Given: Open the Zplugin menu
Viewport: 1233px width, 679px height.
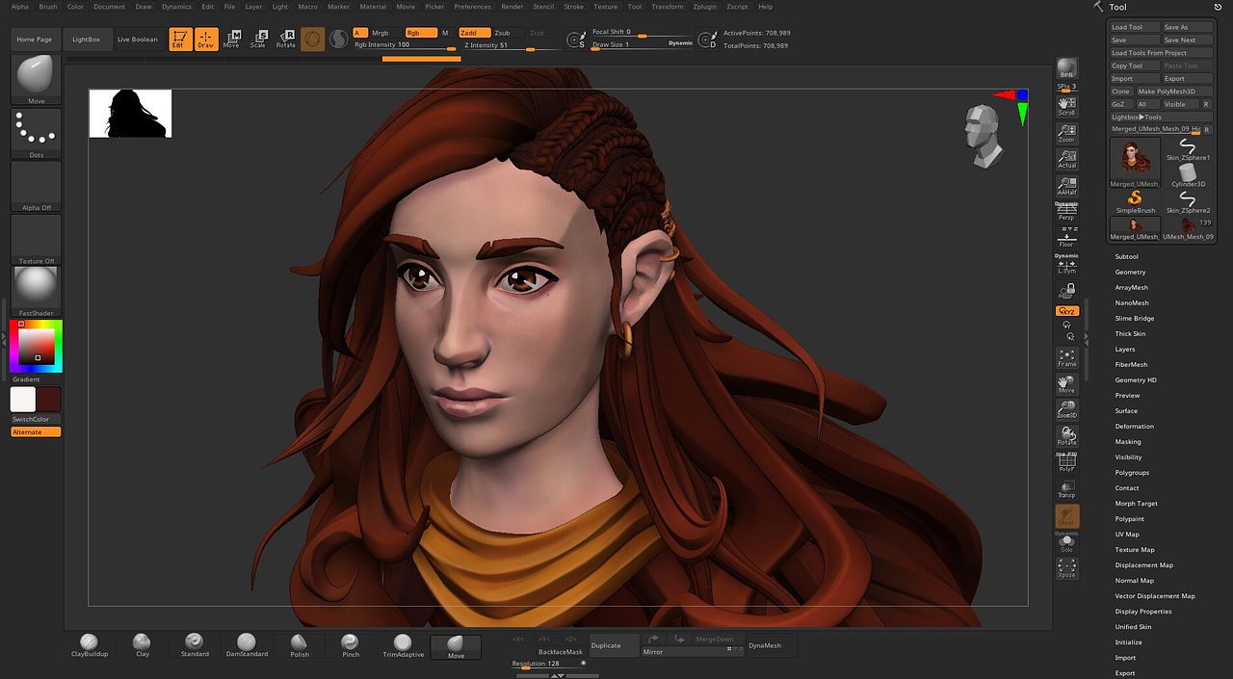Looking at the screenshot, I should pyautogui.click(x=705, y=7).
